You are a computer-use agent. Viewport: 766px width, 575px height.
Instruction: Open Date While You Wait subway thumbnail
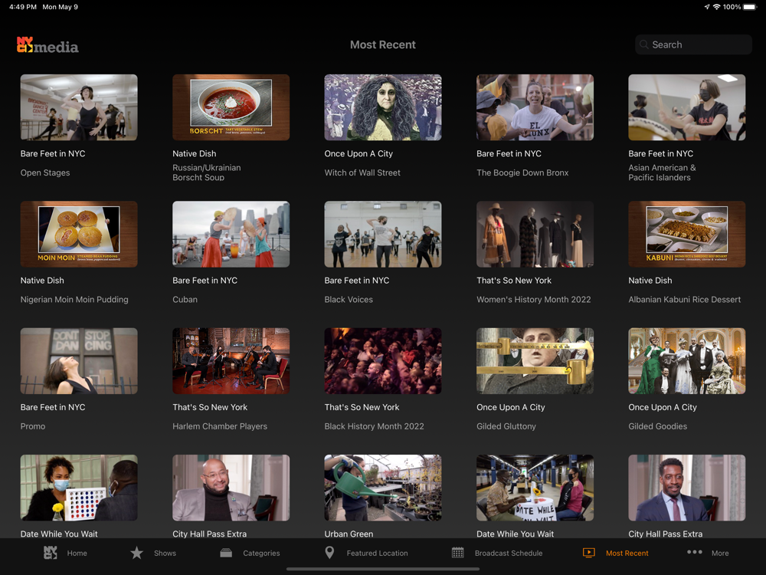click(x=535, y=488)
